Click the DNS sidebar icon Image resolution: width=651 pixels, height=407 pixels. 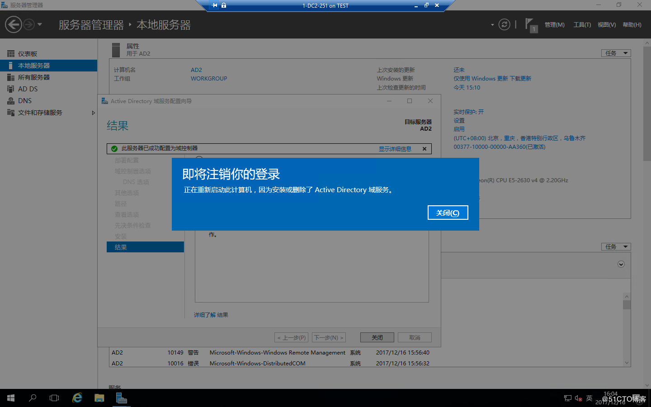11,101
